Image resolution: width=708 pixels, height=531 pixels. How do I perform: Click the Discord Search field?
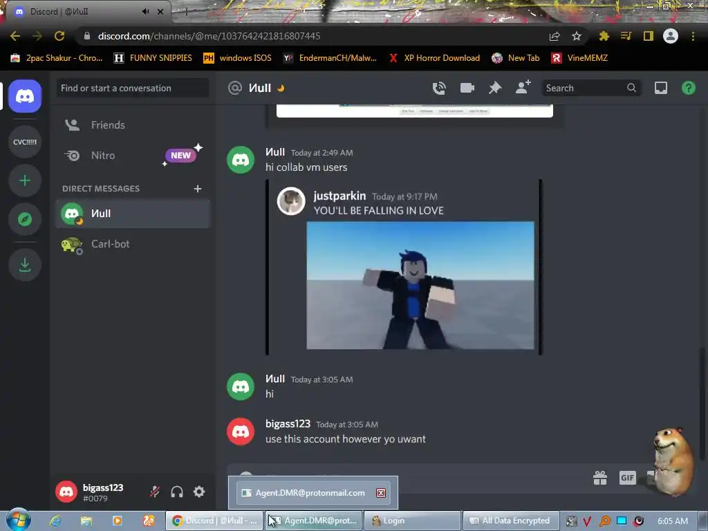click(x=591, y=88)
